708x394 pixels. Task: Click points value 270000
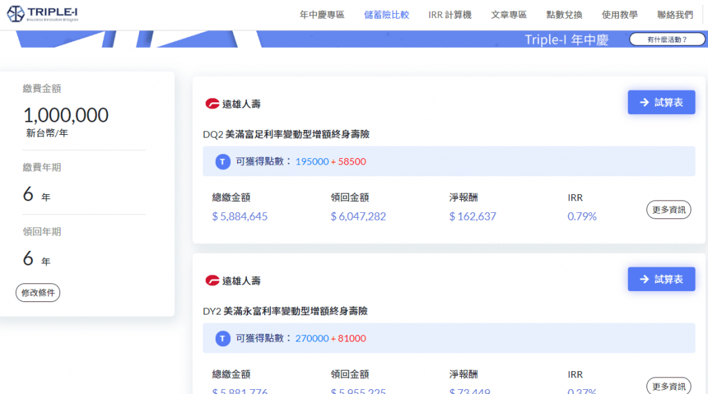click(312, 339)
